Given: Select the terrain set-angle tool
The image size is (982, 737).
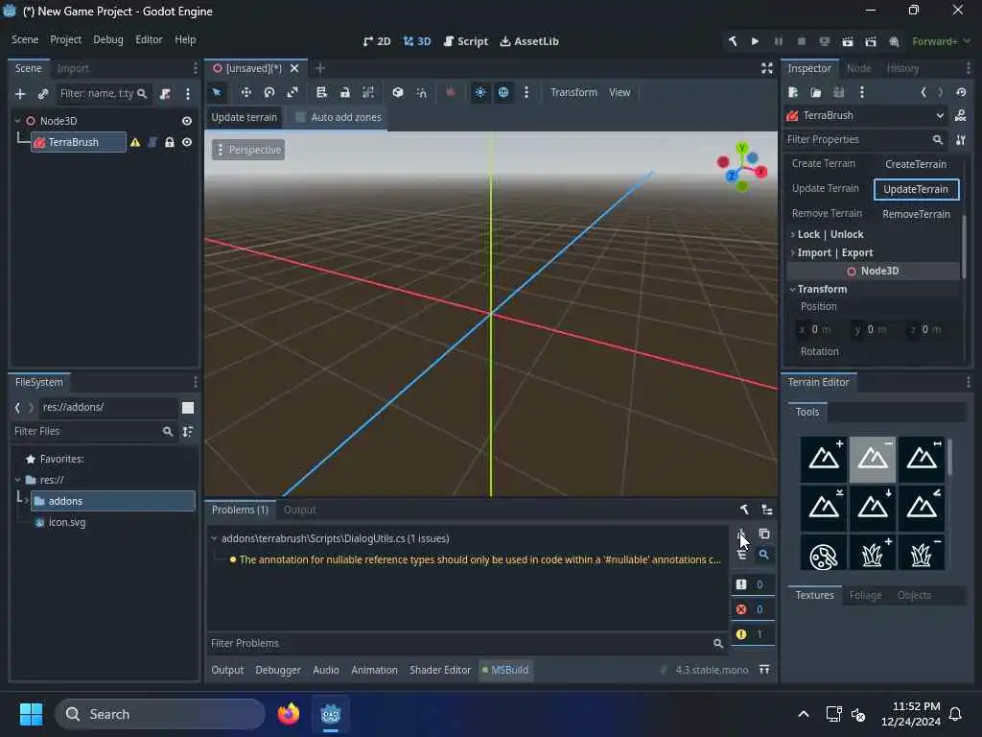Looking at the screenshot, I should (922, 508).
